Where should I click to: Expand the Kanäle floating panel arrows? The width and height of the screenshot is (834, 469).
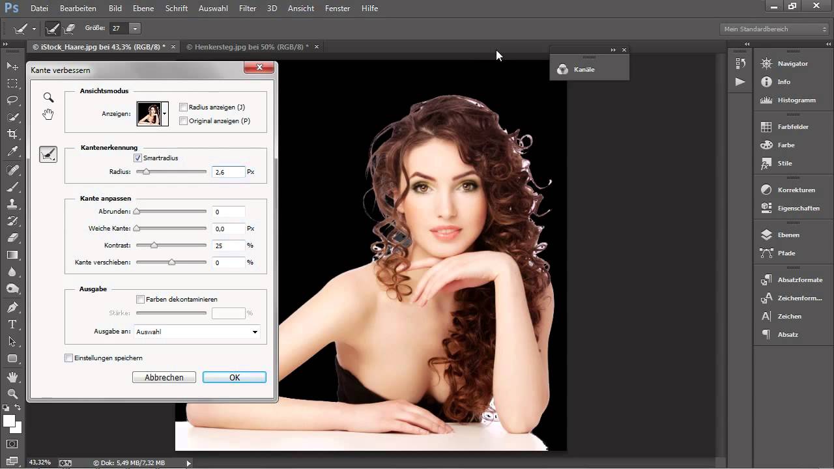[x=613, y=50]
